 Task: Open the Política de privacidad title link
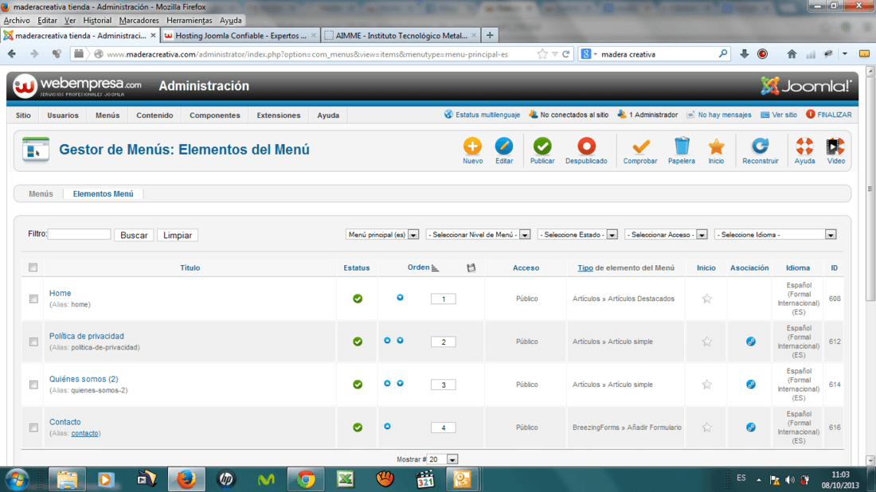click(87, 336)
